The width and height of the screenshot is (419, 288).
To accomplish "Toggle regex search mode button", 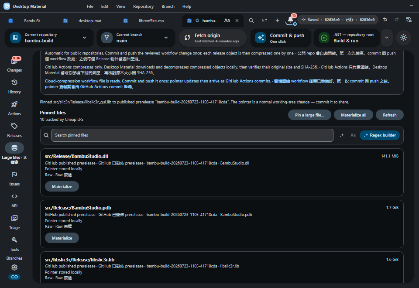I will (341, 135).
